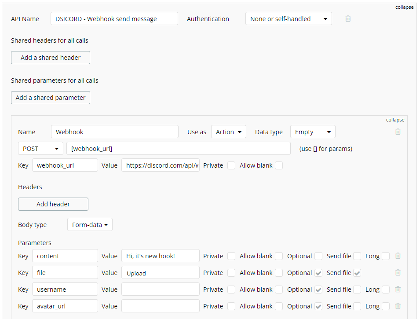Image resolution: width=420 pixels, height=319 pixels.
Task: Uncheck Optional for username parameter
Action: [318, 290]
